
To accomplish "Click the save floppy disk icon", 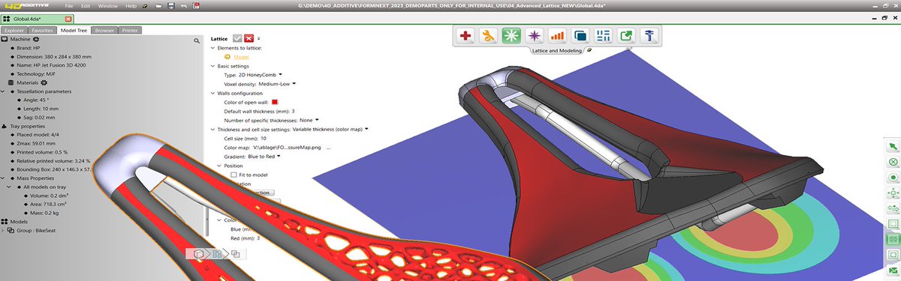I will [171, 6].
